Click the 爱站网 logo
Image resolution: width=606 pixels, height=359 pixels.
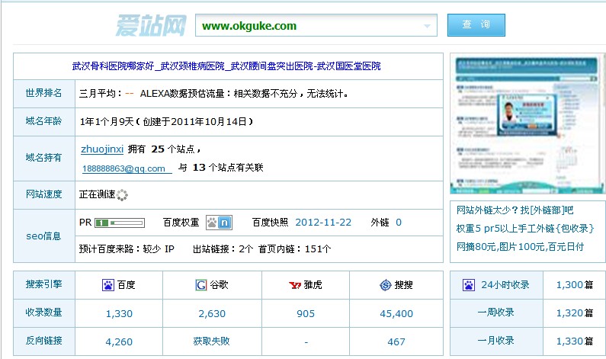click(x=150, y=25)
